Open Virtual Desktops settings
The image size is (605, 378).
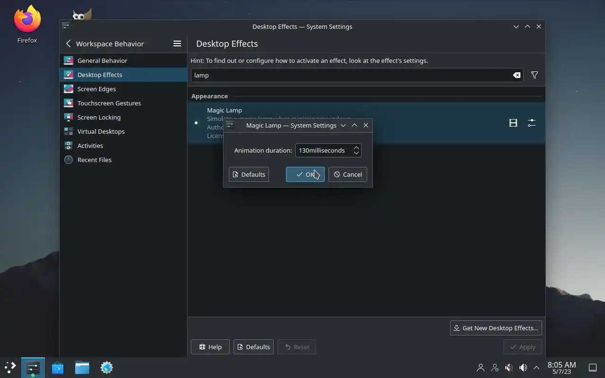123,131
